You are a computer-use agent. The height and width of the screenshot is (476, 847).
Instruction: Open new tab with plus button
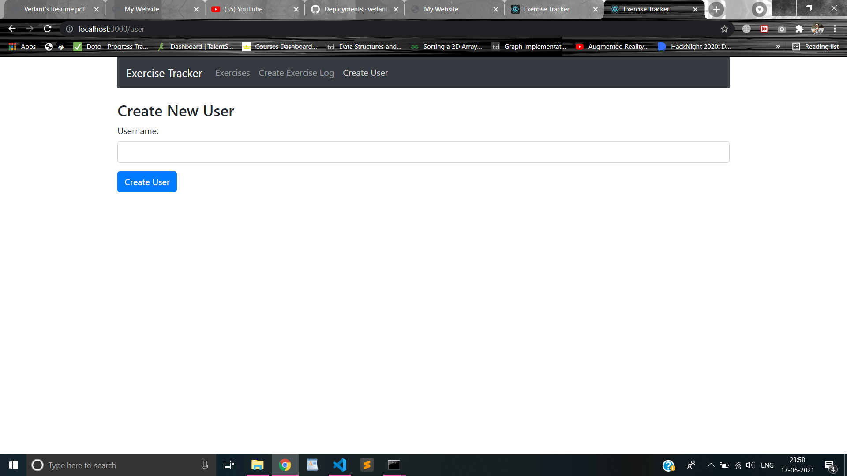click(x=716, y=9)
